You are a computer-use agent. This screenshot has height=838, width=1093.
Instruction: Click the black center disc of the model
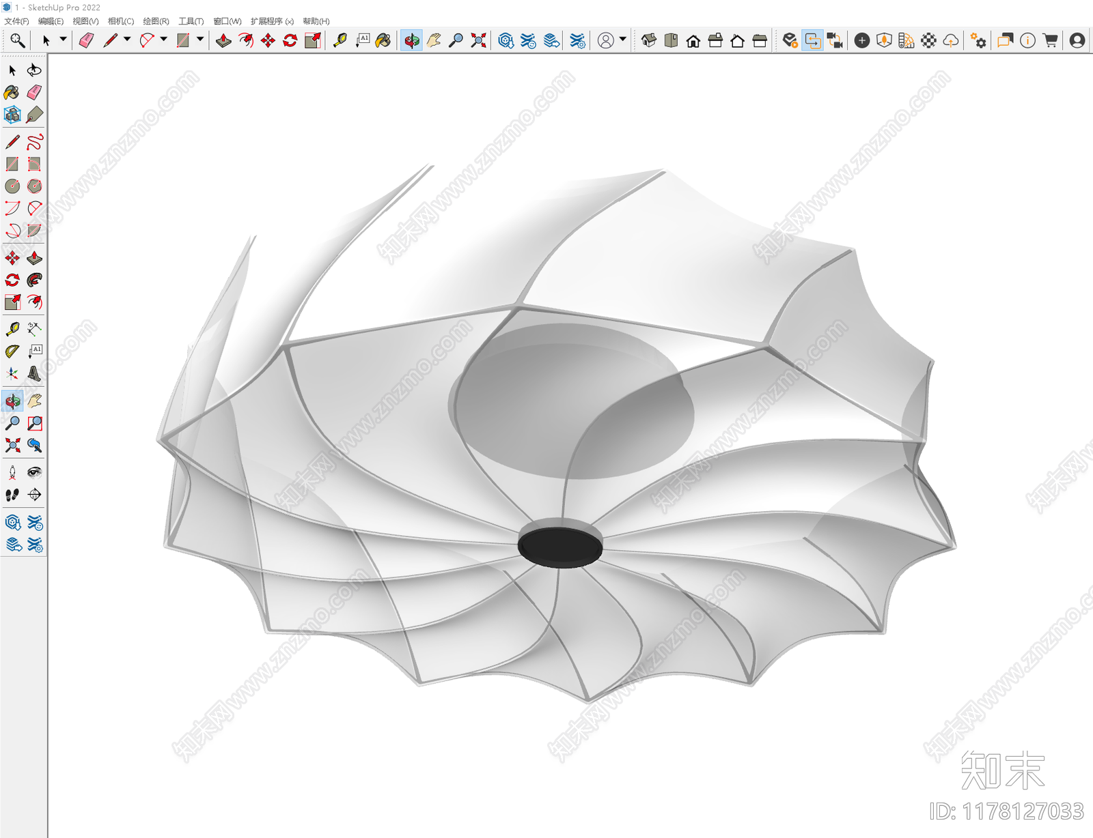[x=560, y=547]
